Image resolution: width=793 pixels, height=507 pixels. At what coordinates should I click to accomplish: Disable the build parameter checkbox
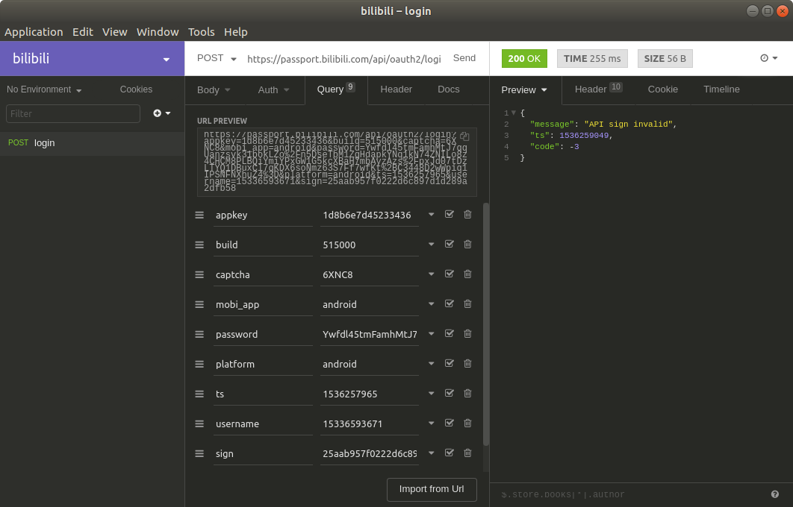coord(449,244)
